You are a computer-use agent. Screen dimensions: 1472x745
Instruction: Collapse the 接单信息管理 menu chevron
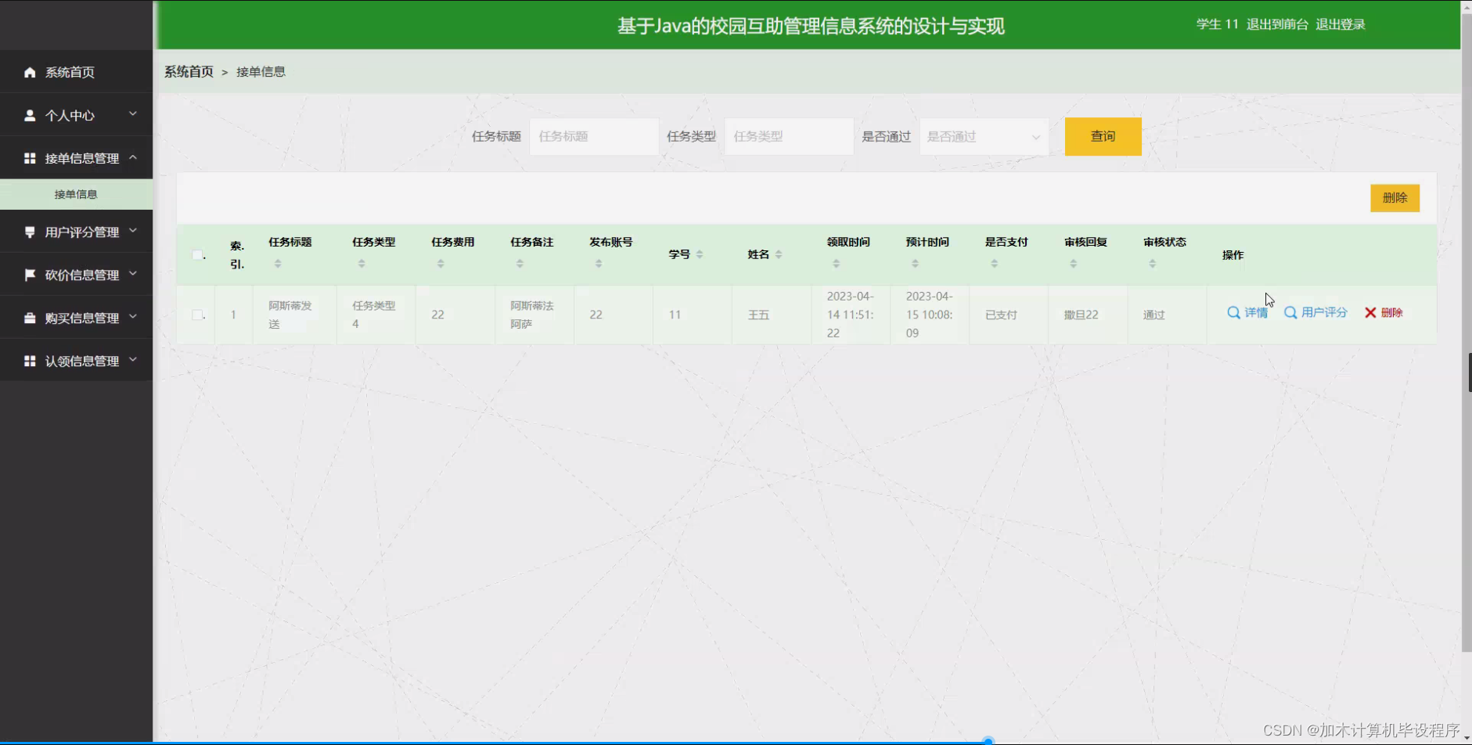click(x=135, y=158)
